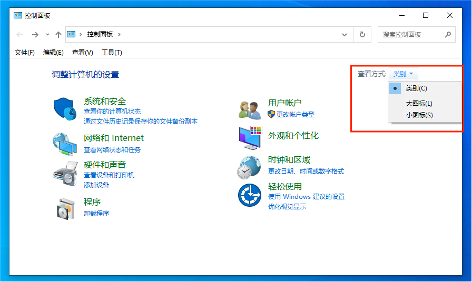Click the 程序 disc box icon

click(65, 208)
